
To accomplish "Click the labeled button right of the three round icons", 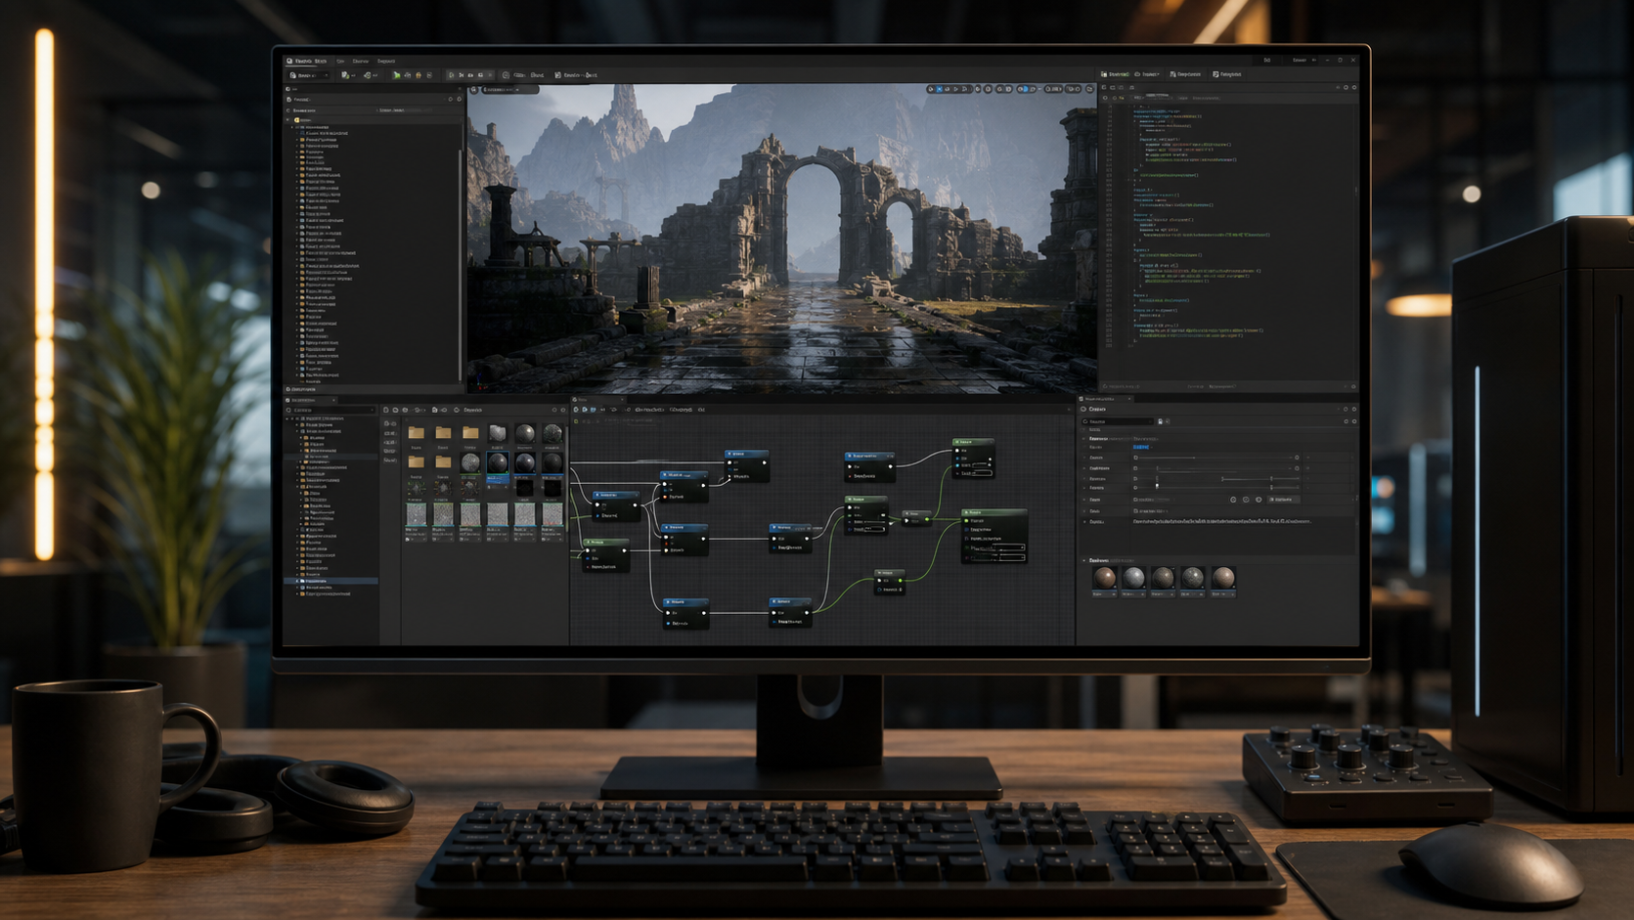I will coord(1284,500).
